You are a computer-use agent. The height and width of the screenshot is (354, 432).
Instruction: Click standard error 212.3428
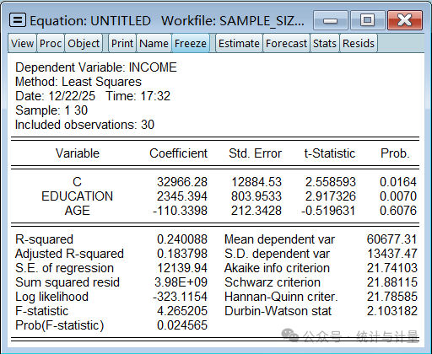tap(256, 211)
